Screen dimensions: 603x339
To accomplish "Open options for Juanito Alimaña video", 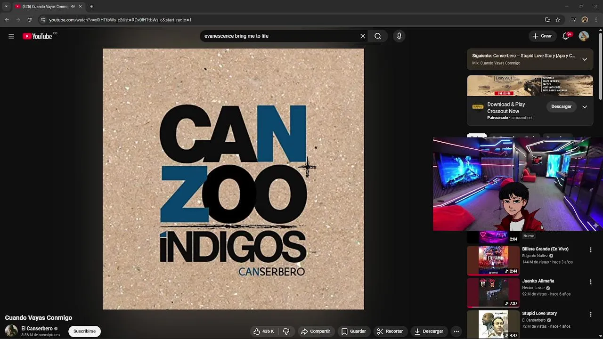I will point(590,282).
